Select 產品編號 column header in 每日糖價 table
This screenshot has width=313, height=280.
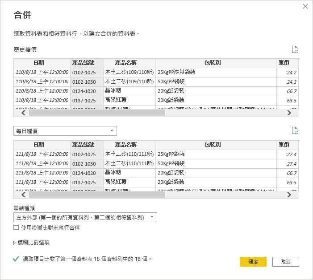tap(87, 145)
